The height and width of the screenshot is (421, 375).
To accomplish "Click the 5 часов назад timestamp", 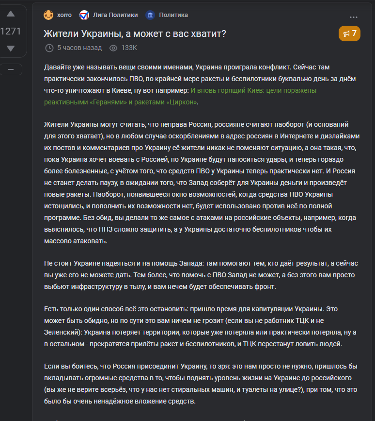I will click(79, 48).
